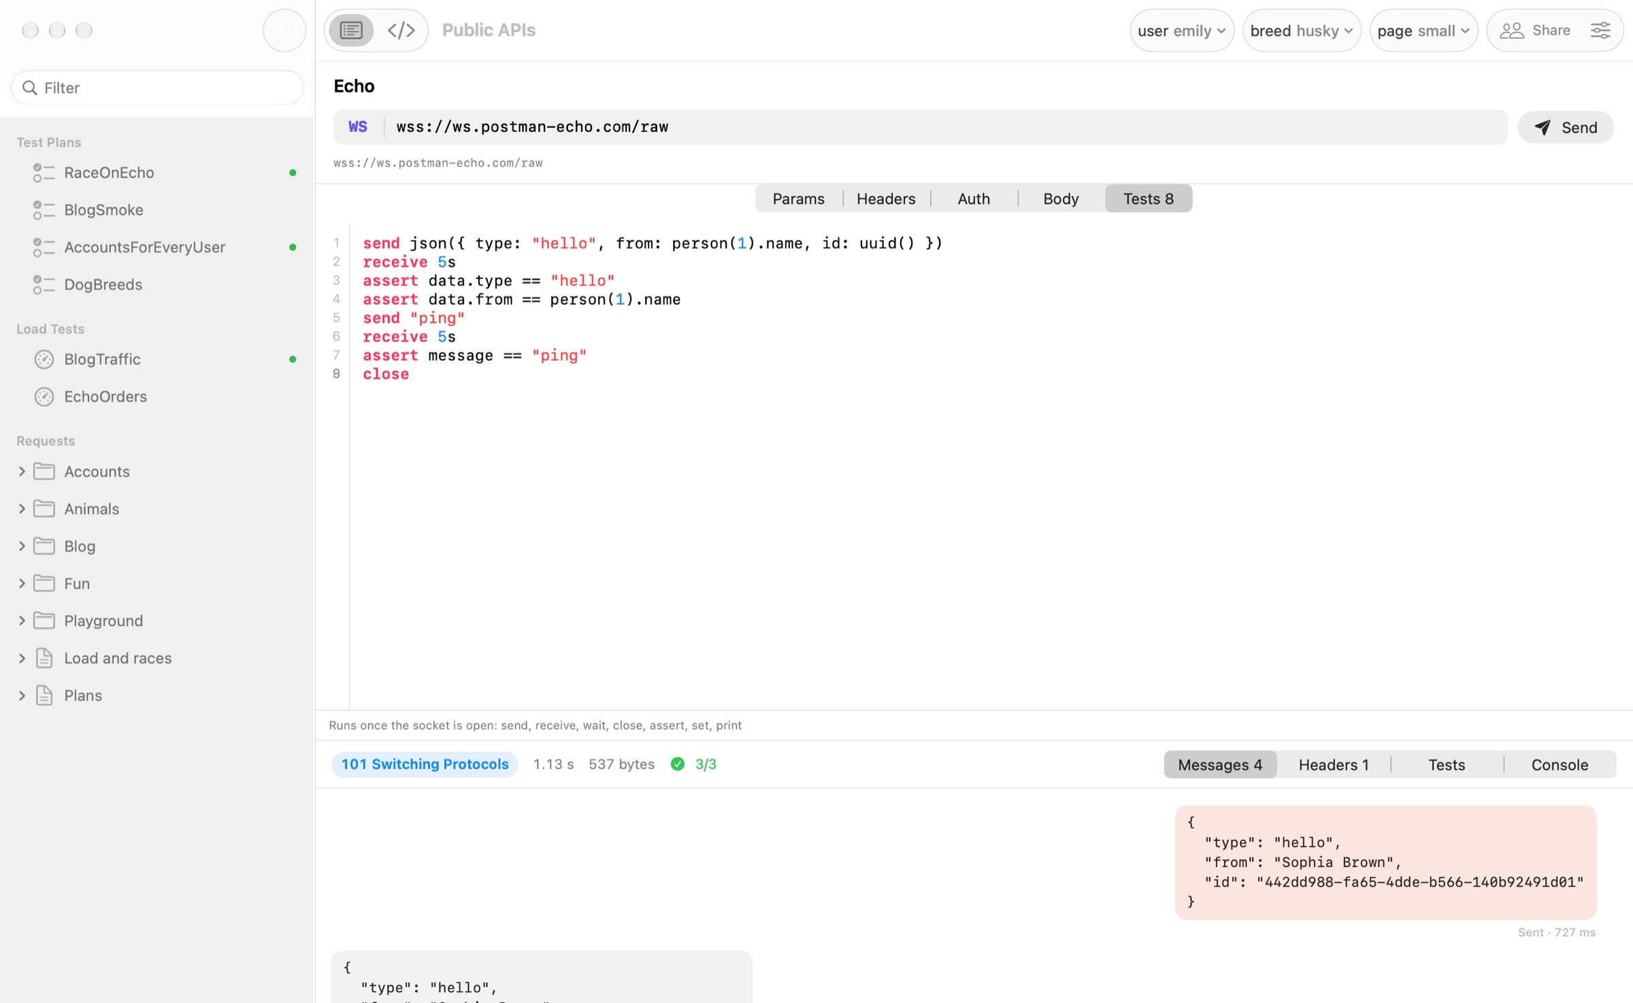Open the page small variable dropdown
Image resolution: width=1633 pixels, height=1003 pixels.
pos(1423,31)
